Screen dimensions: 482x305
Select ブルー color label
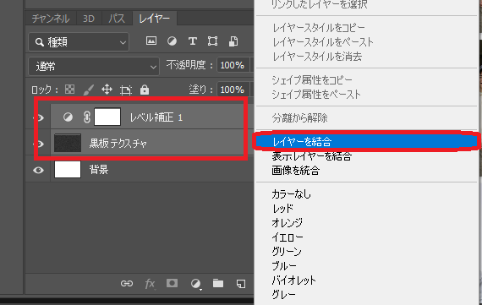284,266
